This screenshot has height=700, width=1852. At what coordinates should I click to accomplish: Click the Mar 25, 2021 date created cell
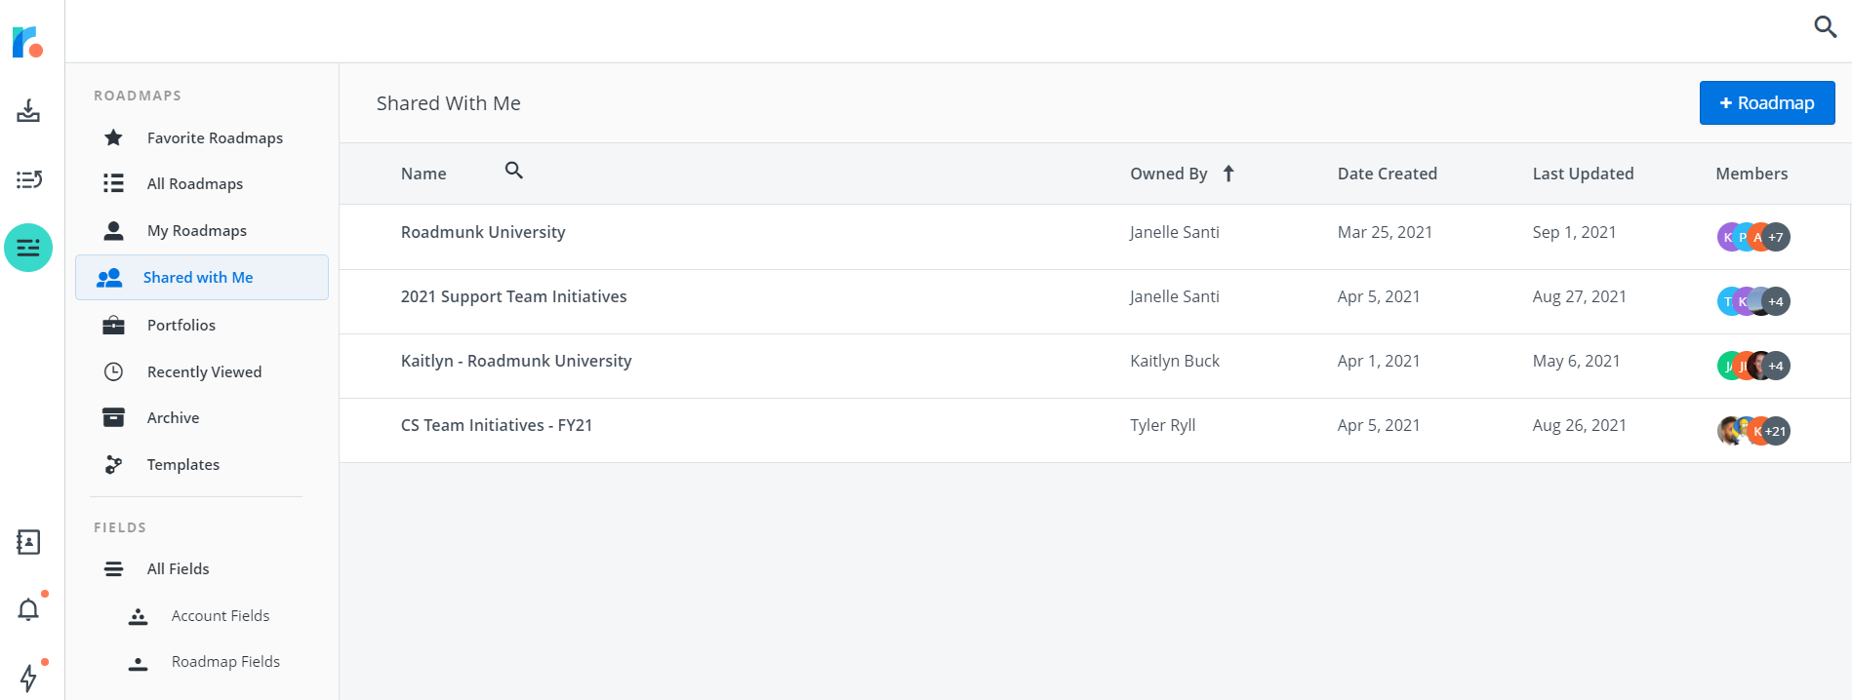coord(1385,232)
